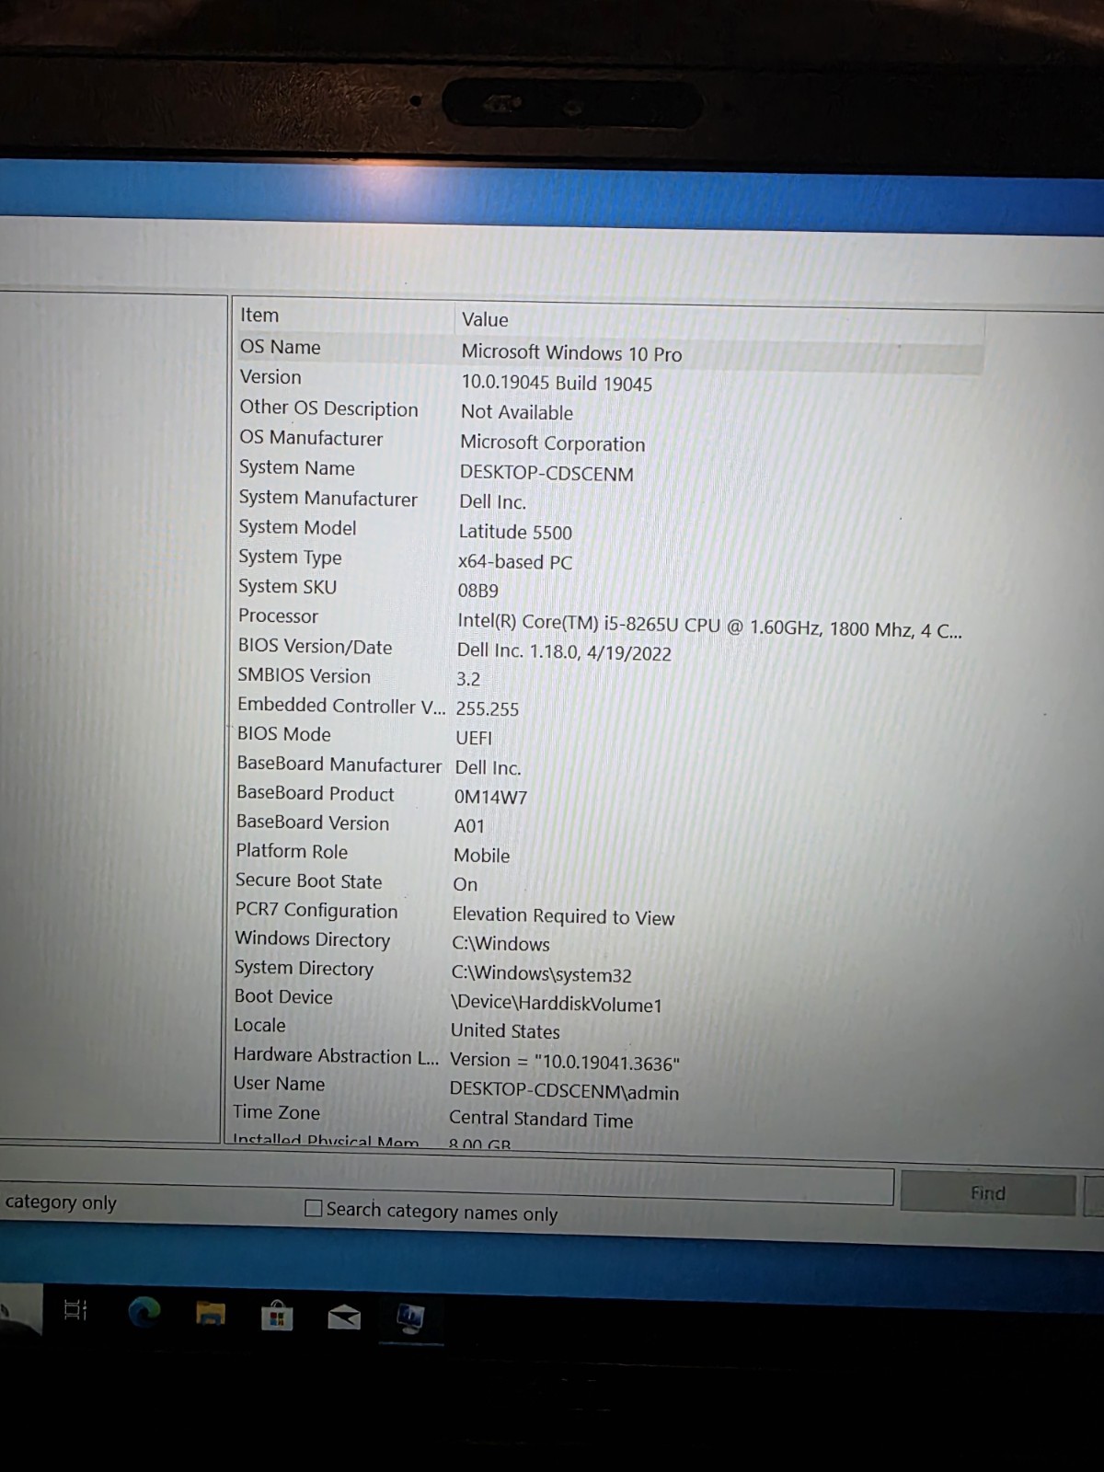Viewport: 1104px width, 1472px height.
Task: Launch Microsoft Edge from the taskbar
Action: (x=144, y=1311)
